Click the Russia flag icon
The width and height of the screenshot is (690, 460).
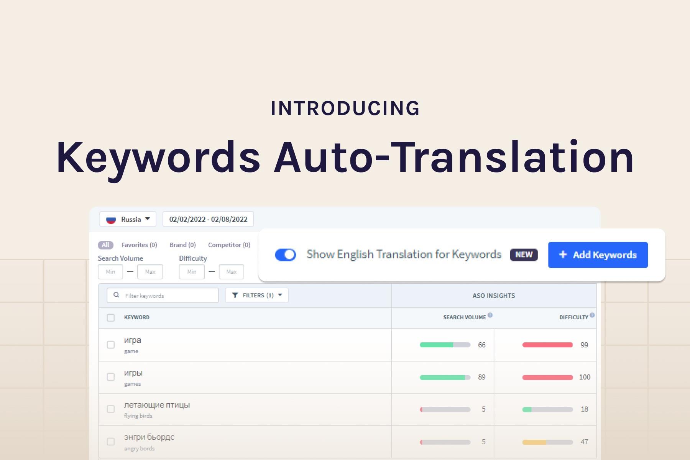(x=111, y=219)
